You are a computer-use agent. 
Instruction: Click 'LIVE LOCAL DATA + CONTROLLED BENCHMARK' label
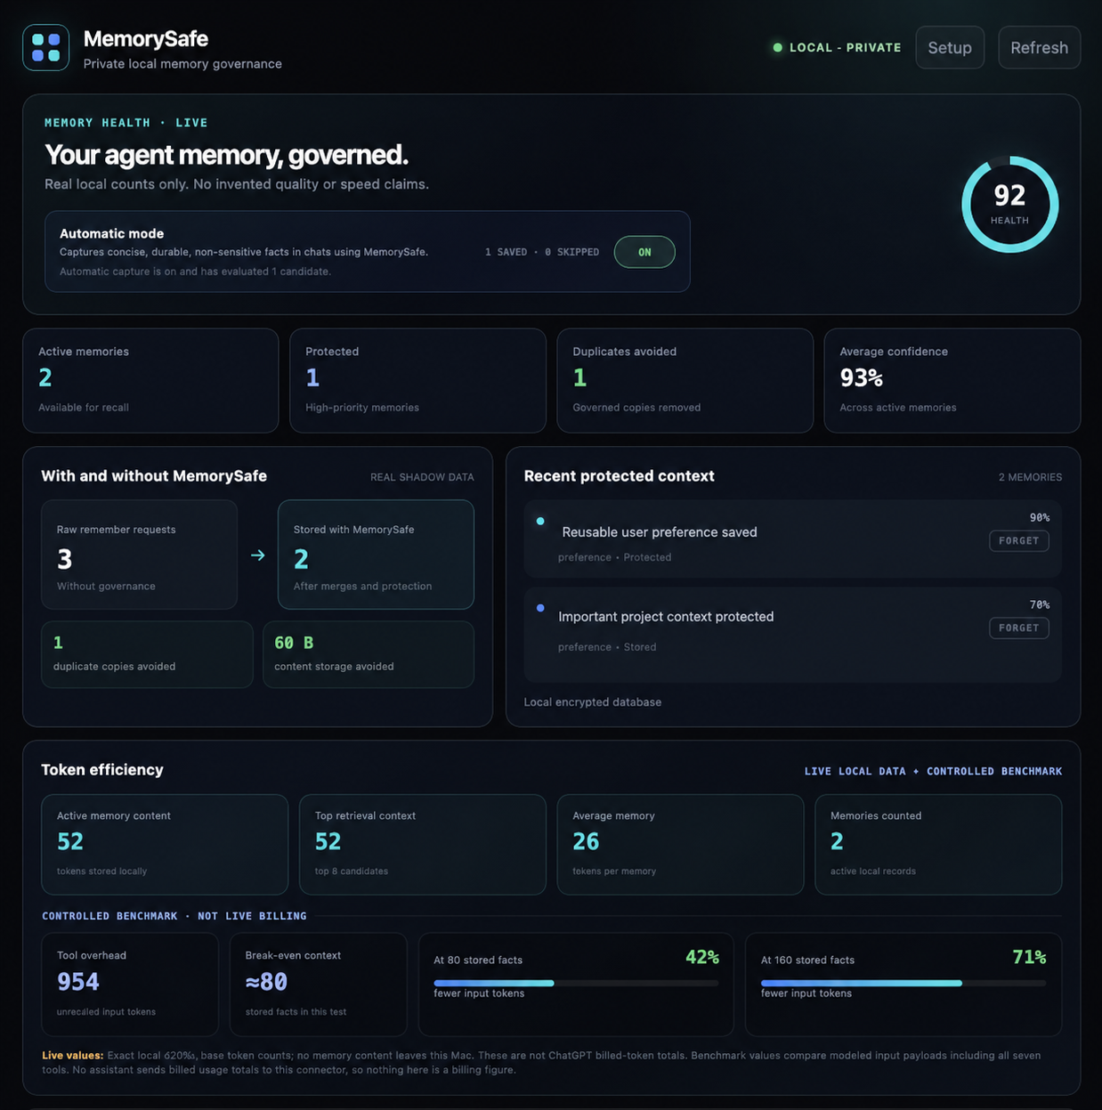pyautogui.click(x=933, y=771)
